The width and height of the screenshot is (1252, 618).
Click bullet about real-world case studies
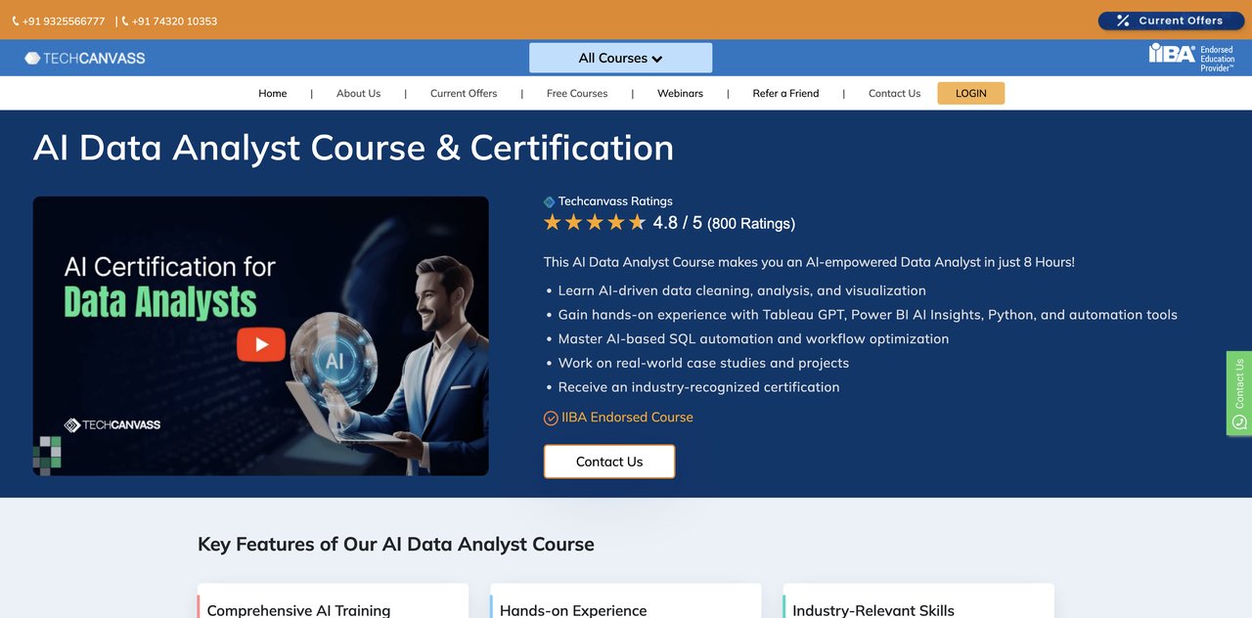pos(703,363)
